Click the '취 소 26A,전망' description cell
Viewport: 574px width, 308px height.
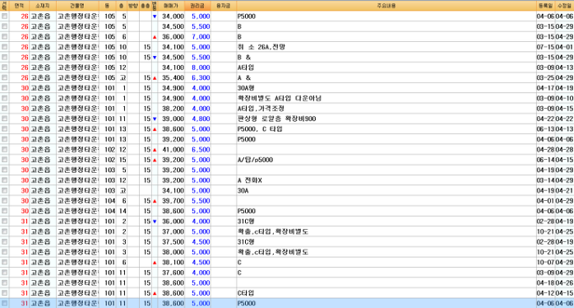[387, 47]
